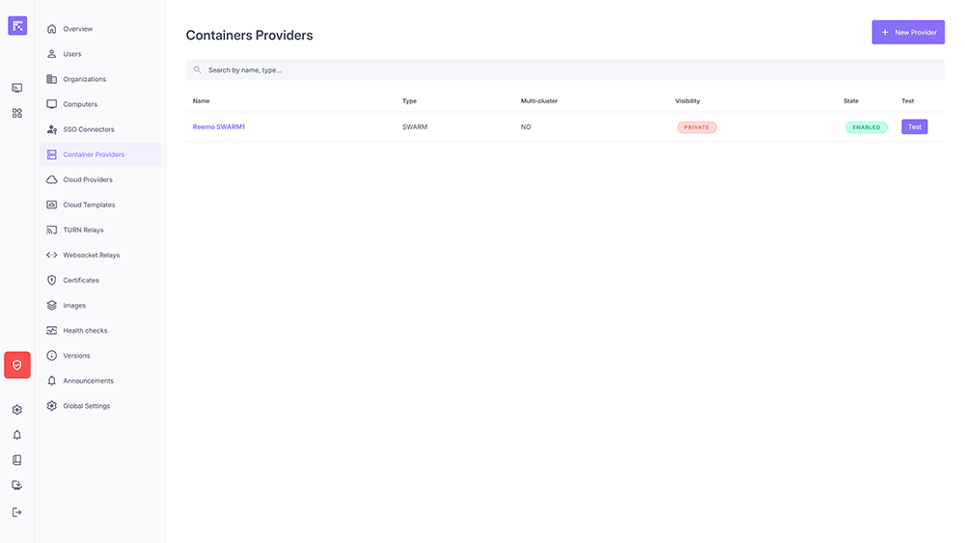Open the documentation book icon
The width and height of the screenshot is (965, 543).
point(17,460)
